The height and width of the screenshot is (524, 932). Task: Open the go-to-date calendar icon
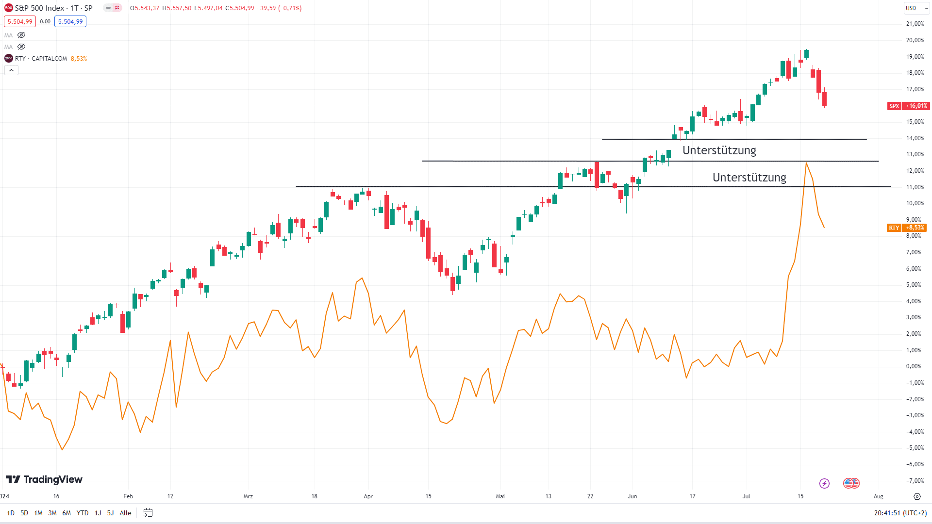click(148, 513)
